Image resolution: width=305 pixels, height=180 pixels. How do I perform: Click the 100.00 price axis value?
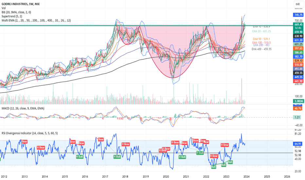tap(298, 96)
